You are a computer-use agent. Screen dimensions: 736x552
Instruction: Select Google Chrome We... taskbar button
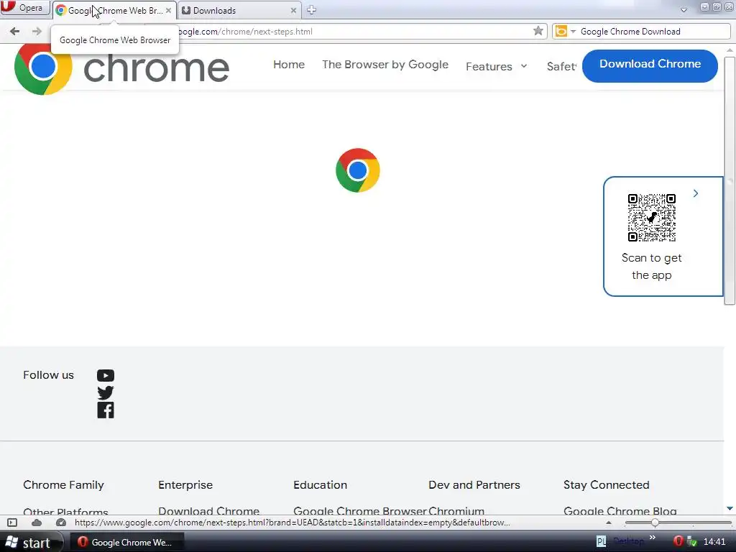[x=126, y=542]
